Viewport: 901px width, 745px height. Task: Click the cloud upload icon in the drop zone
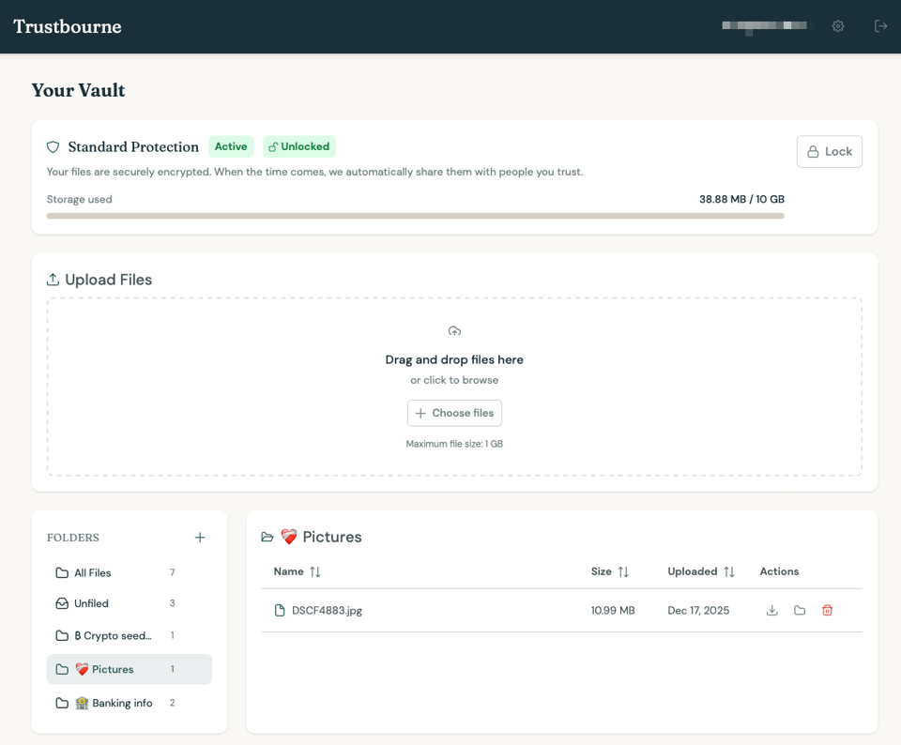tap(454, 330)
